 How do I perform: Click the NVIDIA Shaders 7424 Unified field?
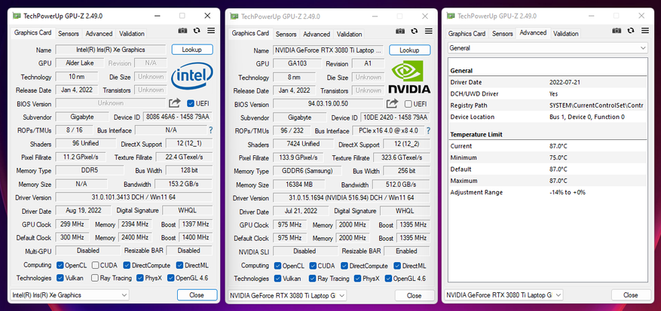[303, 144]
